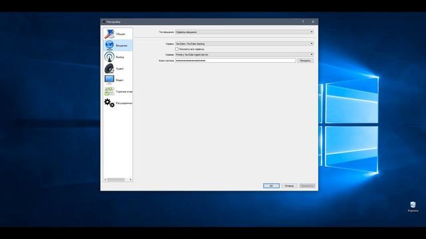Viewport: 426px width, 239px height.
Task: Click the sidebar scrollbar left arrow
Action: click(105, 179)
